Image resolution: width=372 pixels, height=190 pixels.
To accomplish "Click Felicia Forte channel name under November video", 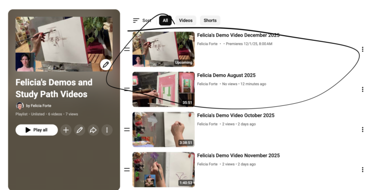I will click(x=207, y=164).
